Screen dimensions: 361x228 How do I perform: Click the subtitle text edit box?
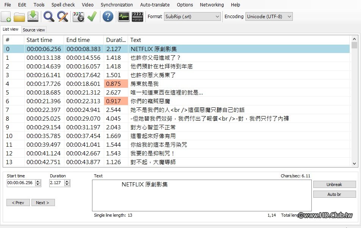coord(202,195)
